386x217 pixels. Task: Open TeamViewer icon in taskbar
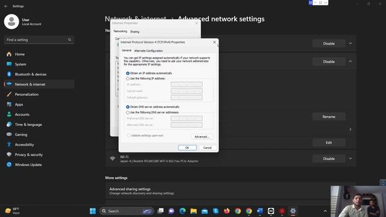click(271, 211)
